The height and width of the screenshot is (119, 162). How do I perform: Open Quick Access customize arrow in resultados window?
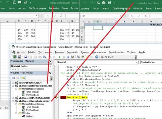pyautogui.click(x=115, y=3)
